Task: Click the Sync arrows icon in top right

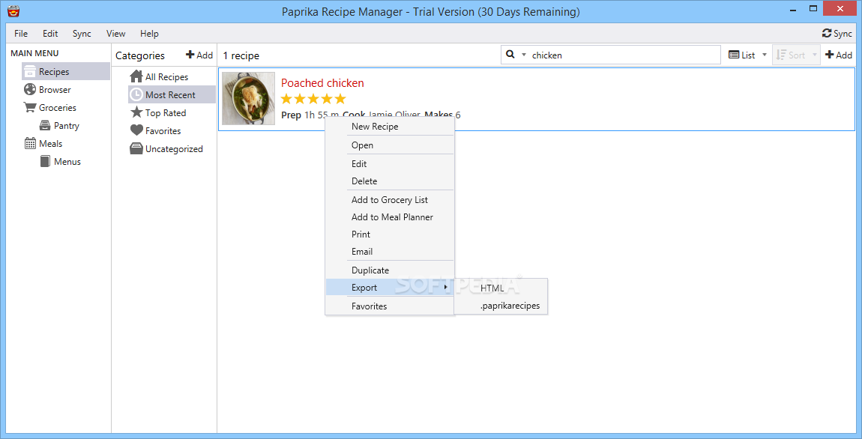Action: click(x=826, y=34)
